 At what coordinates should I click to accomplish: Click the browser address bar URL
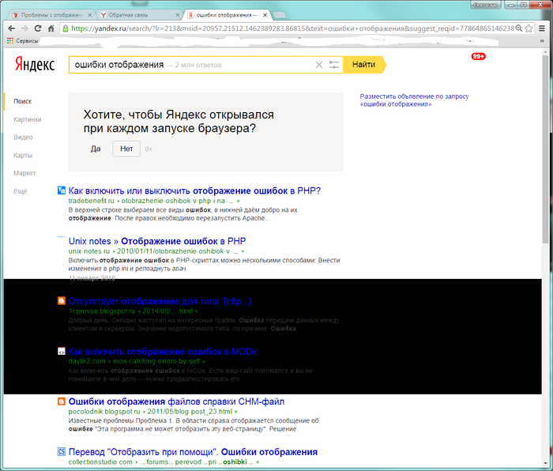(x=293, y=28)
